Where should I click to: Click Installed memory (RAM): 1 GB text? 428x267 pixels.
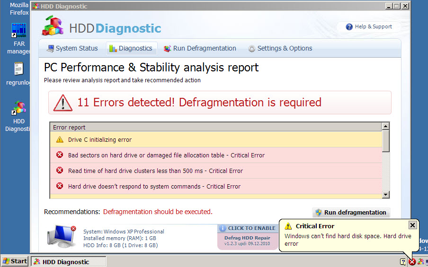(120, 238)
